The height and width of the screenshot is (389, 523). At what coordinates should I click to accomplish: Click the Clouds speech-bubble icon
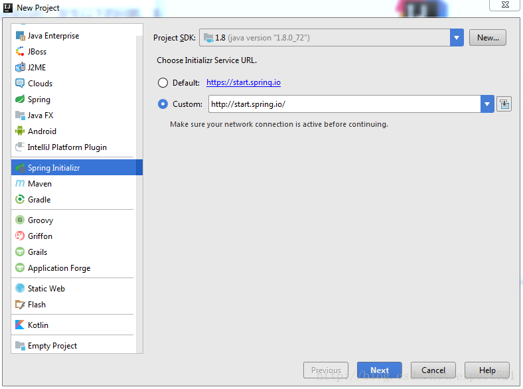coord(20,83)
